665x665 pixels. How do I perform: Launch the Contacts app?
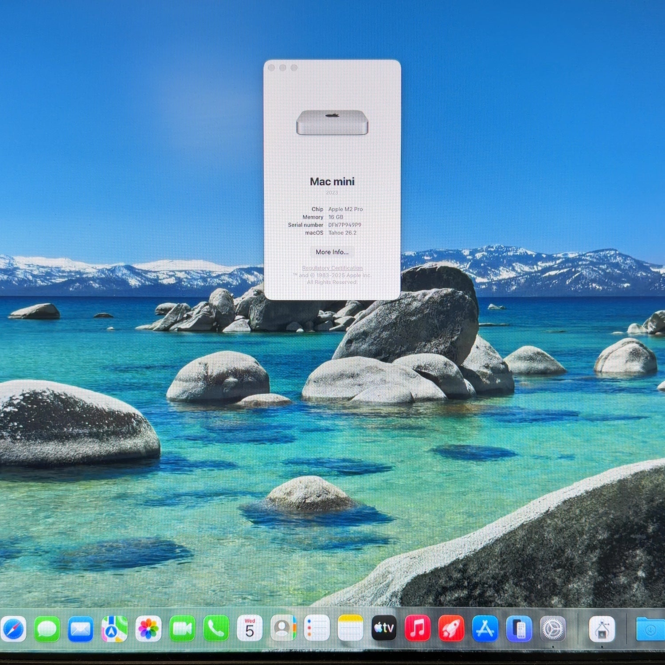(x=283, y=628)
